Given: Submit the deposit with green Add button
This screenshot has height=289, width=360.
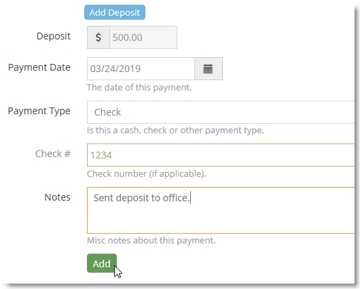Looking at the screenshot, I should tap(102, 263).
